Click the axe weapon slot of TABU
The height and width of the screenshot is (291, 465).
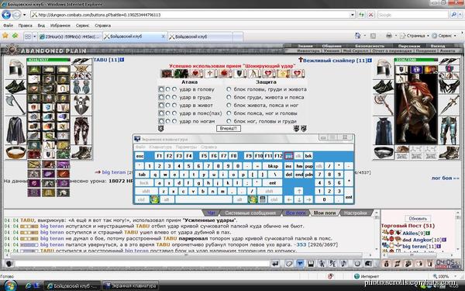15,105
